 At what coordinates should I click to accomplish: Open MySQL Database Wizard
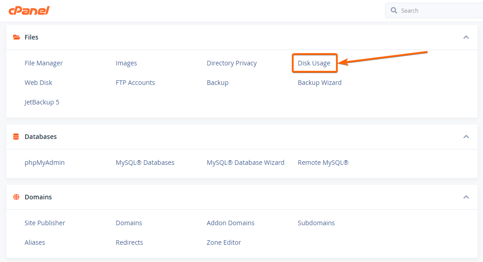tap(245, 163)
